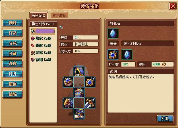Switch to the 背包装备 tab
The width and height of the screenshot is (178, 128).
[59, 16]
